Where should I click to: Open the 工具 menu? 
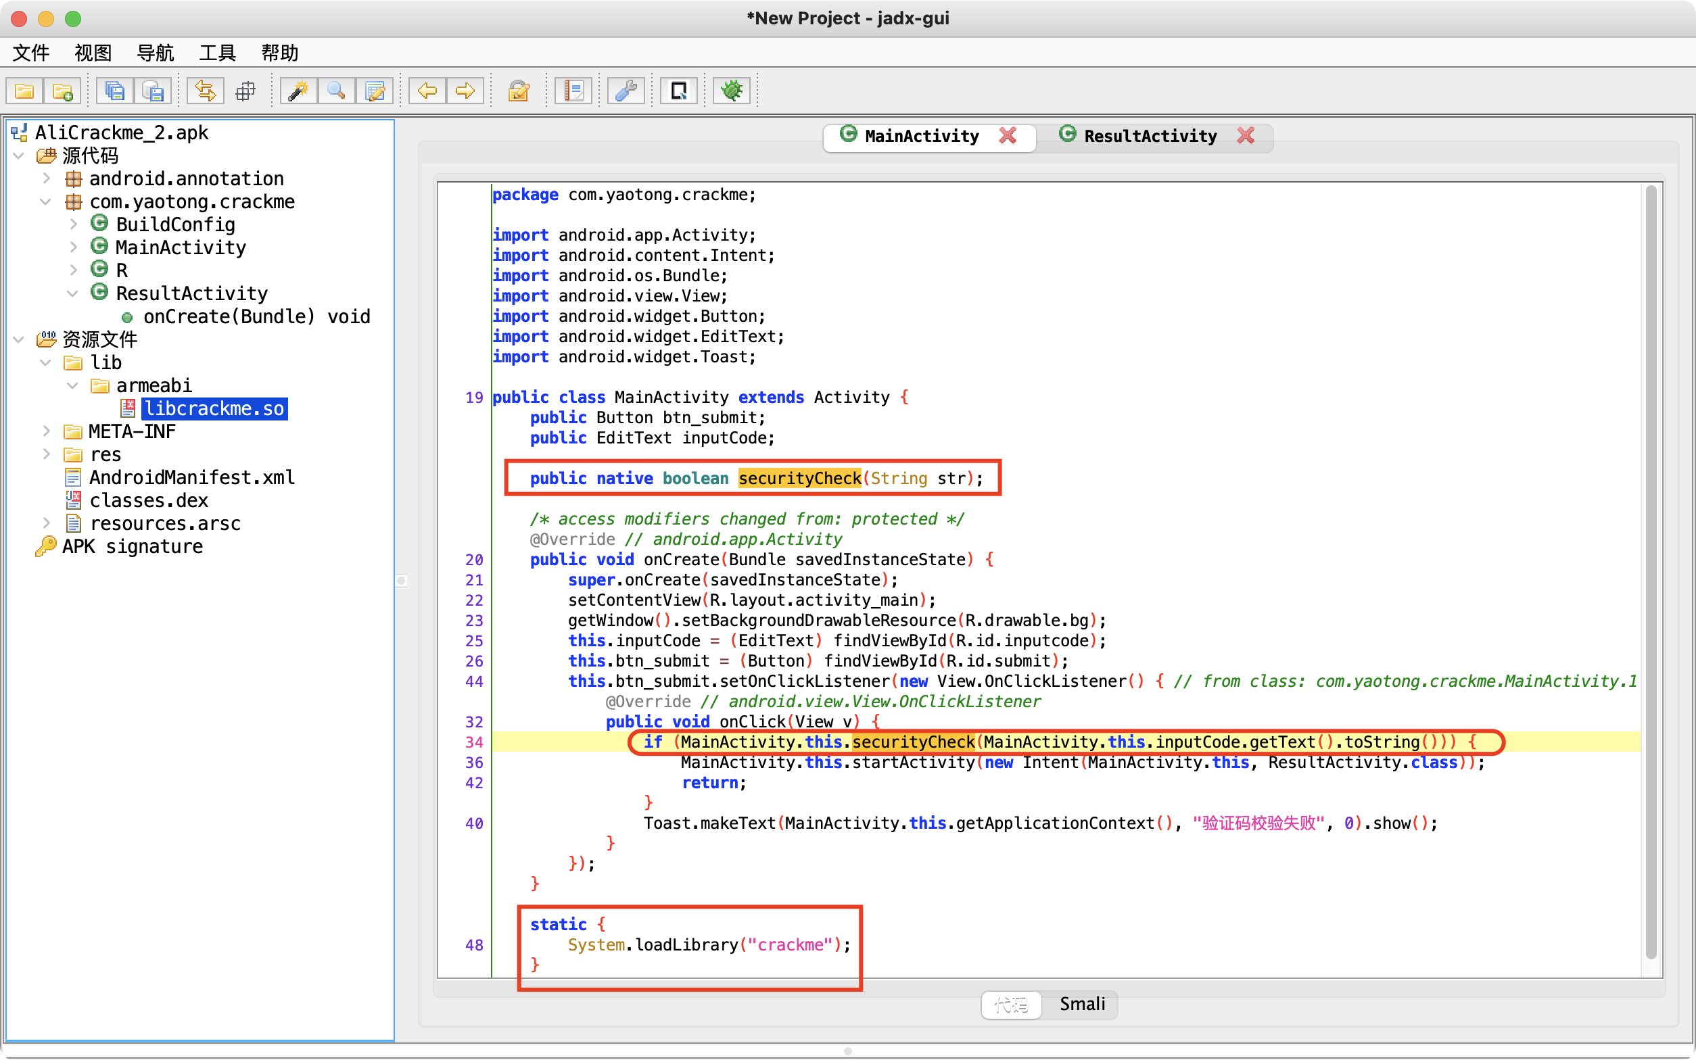[x=216, y=53]
